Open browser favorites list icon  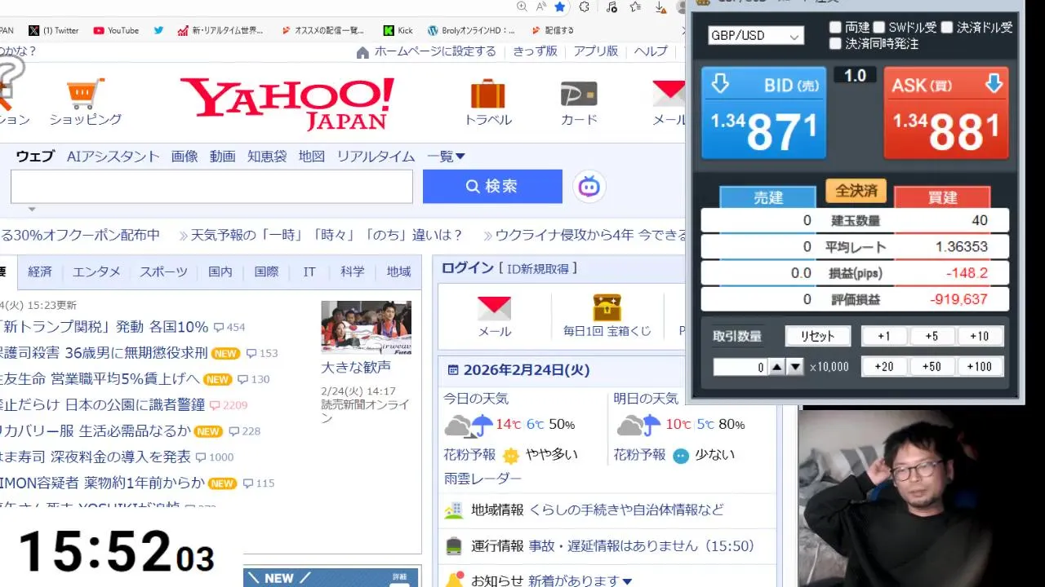pyautogui.click(x=635, y=7)
